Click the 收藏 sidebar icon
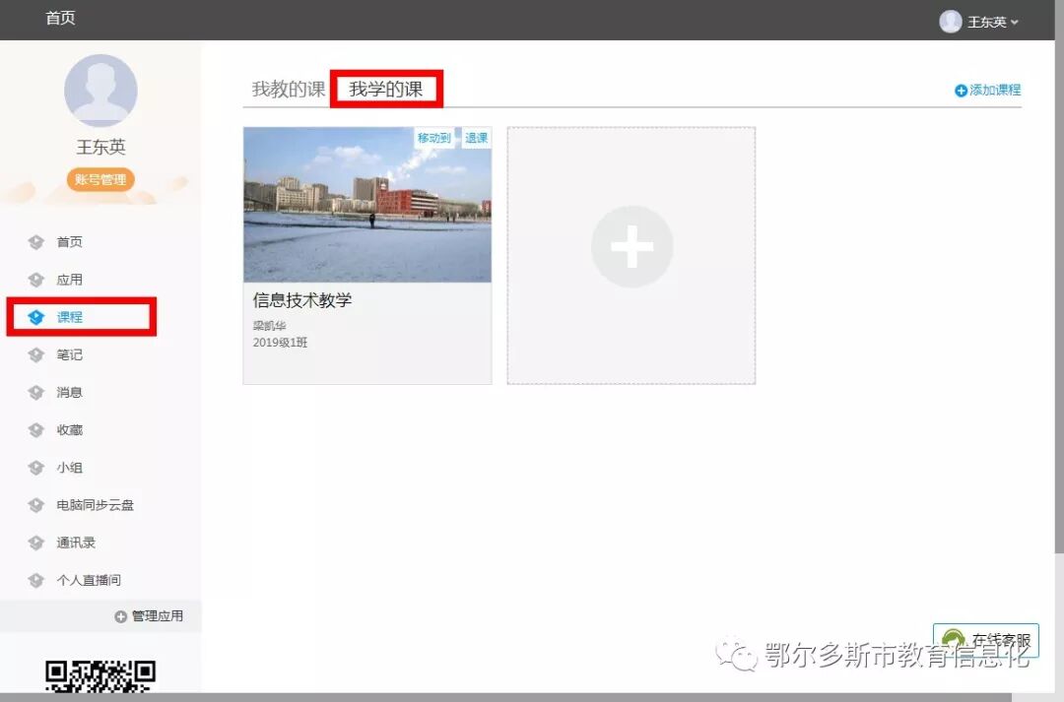Screen dimensions: 1064x702 36,430
